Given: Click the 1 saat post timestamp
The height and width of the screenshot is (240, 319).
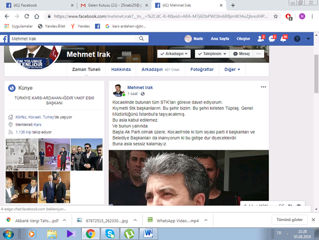Looking at the screenshot, I should tap(133, 94).
